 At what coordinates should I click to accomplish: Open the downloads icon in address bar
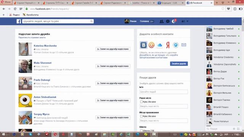click(x=235, y=9)
